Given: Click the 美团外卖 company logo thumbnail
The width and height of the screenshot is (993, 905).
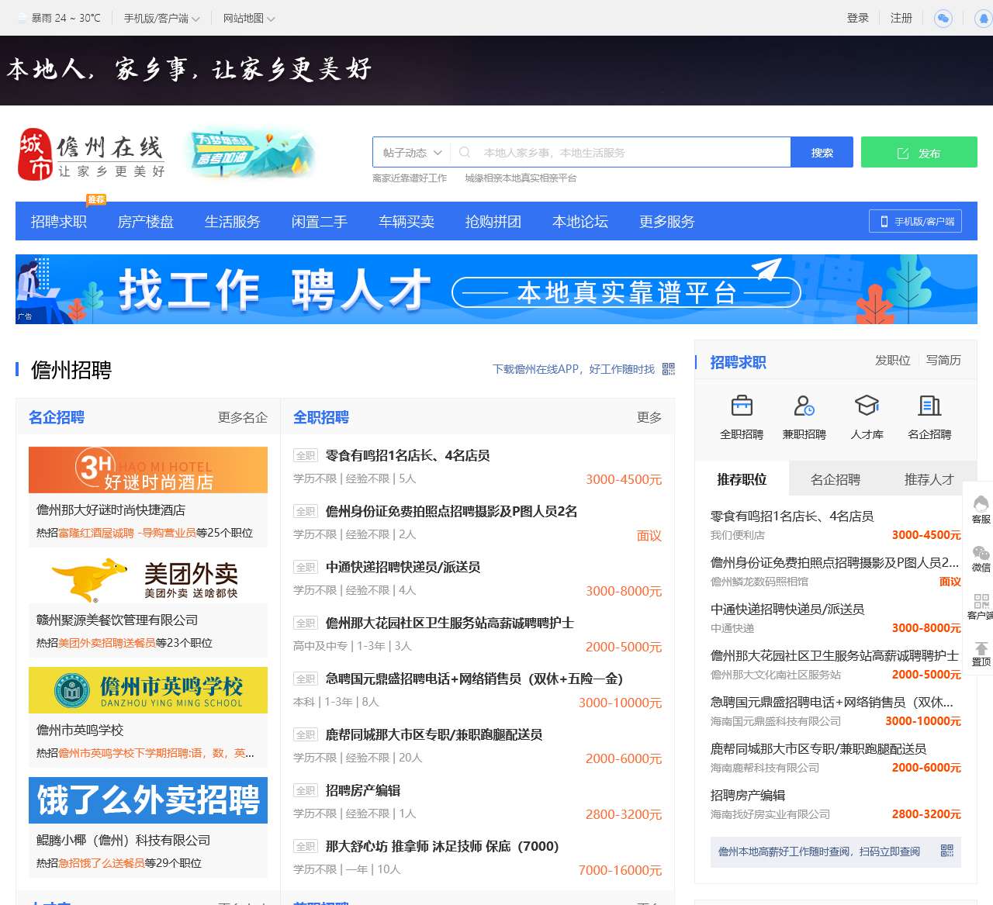Looking at the screenshot, I should pyautogui.click(x=148, y=580).
